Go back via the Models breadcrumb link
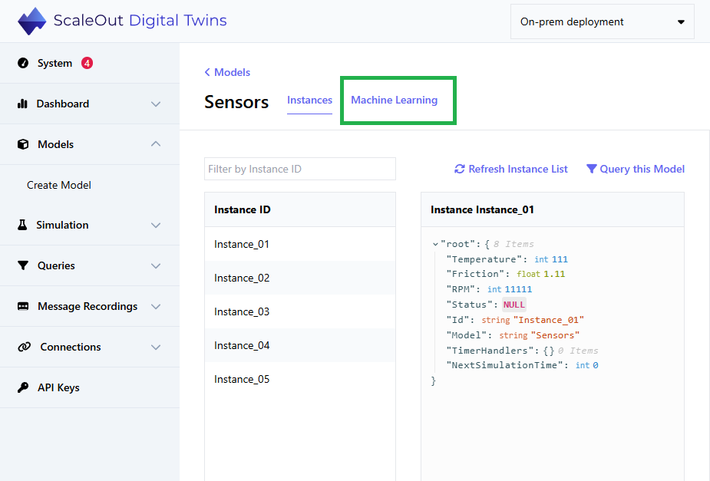Screen dimensions: 710x481 [232, 72]
